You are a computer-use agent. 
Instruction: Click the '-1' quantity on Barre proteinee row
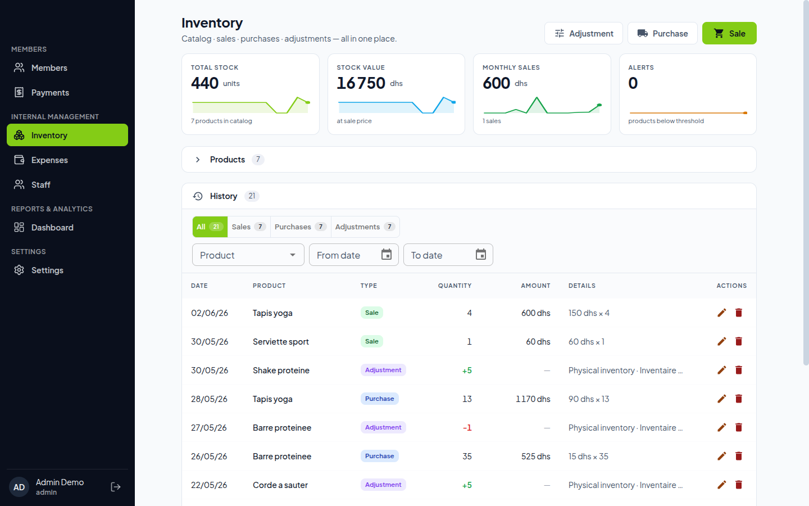pos(467,427)
